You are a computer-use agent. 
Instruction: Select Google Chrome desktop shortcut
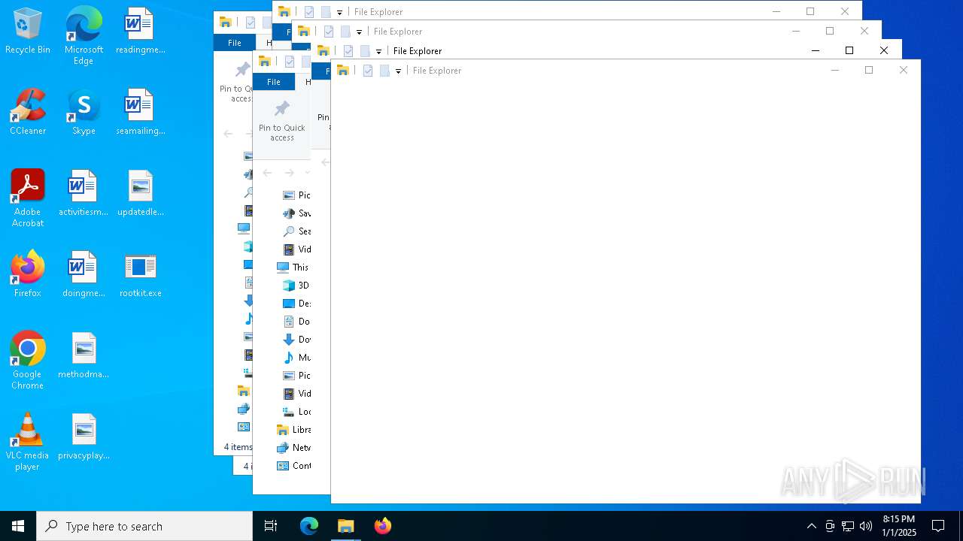pyautogui.click(x=27, y=360)
